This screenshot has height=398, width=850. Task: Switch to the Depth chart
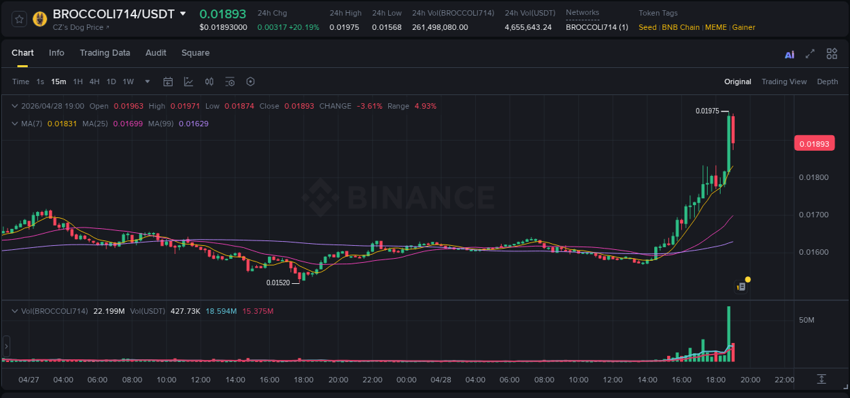[828, 82]
